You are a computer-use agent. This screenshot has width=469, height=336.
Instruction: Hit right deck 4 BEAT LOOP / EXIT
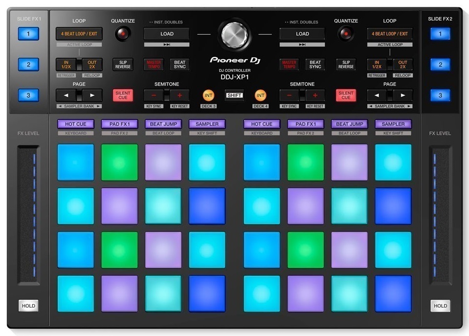(390, 34)
